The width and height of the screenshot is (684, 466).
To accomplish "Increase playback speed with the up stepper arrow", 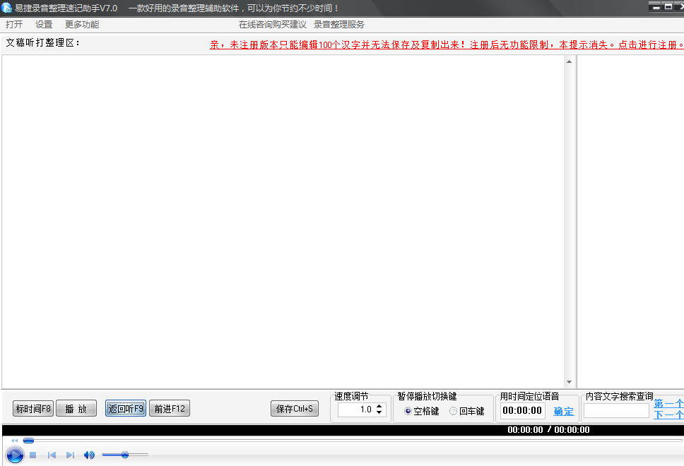I will (379, 405).
